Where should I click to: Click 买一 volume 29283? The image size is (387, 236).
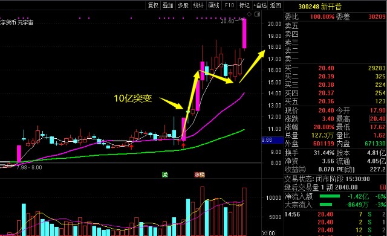tap(377, 68)
